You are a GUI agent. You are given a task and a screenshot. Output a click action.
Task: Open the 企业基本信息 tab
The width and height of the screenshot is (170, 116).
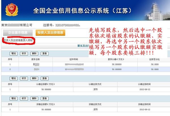click(x=18, y=32)
